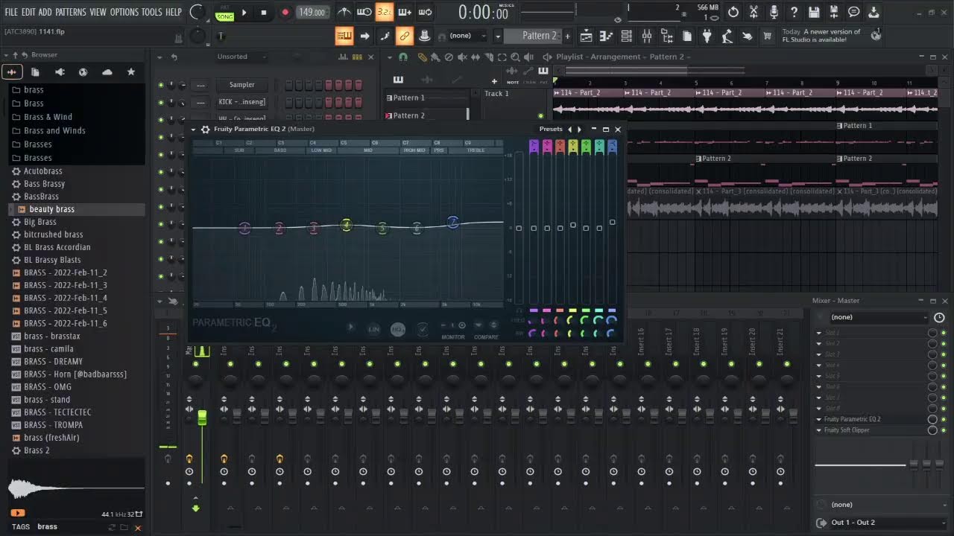Go to previous EQ preset arrow

tap(570, 129)
